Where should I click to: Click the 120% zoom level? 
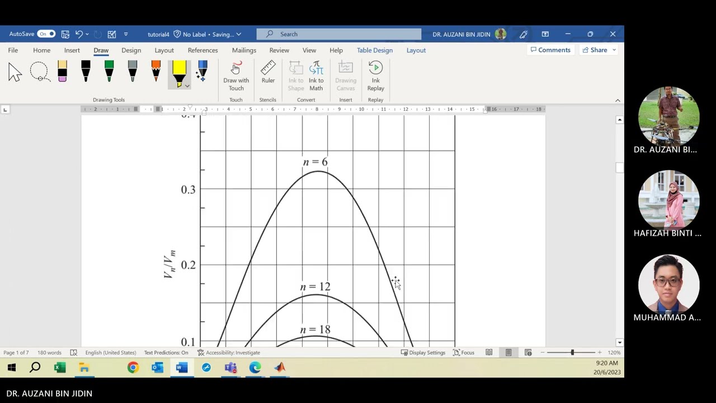point(614,353)
